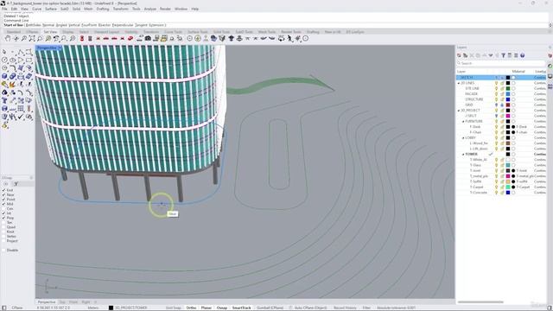Collapse the LOBBY layer group

[463, 138]
